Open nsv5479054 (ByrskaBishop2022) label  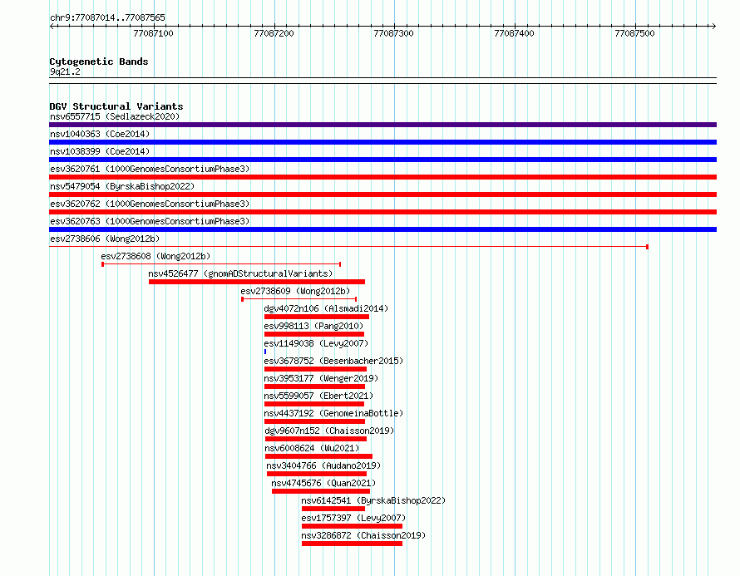pyautogui.click(x=122, y=186)
